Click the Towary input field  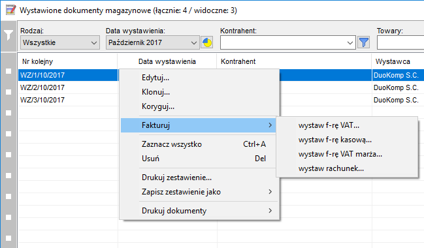click(x=400, y=42)
